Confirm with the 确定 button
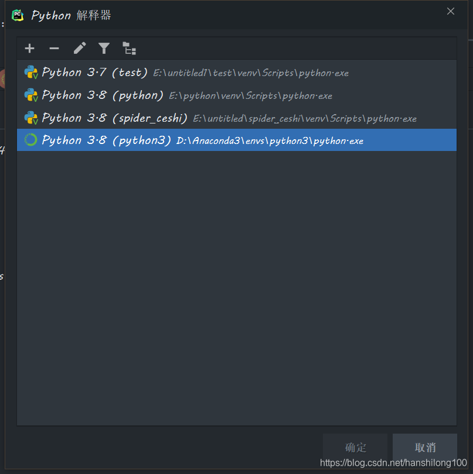Viewport: 473px width, 474px height. [355, 447]
